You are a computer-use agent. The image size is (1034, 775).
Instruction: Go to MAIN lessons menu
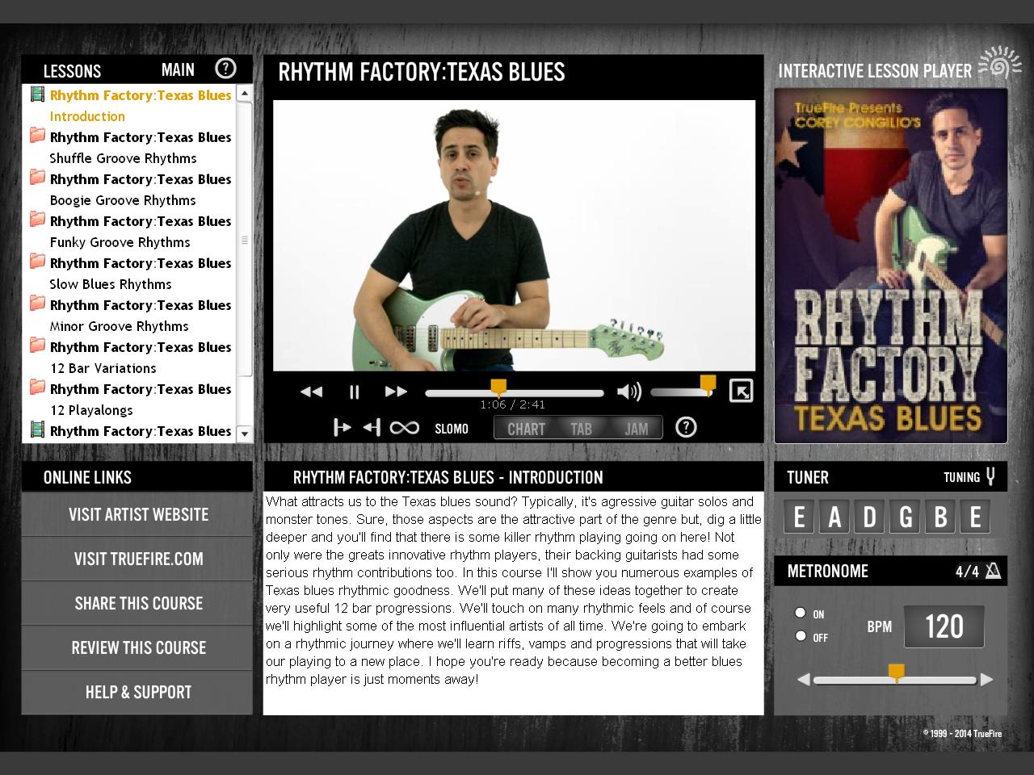tap(178, 70)
